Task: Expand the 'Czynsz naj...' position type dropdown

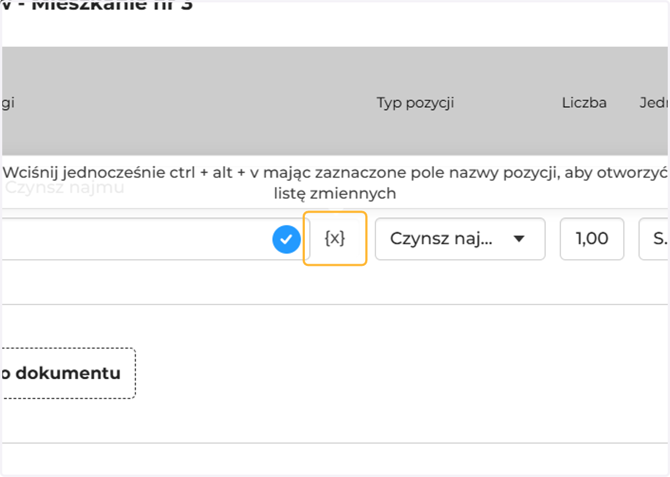Action: coord(460,239)
